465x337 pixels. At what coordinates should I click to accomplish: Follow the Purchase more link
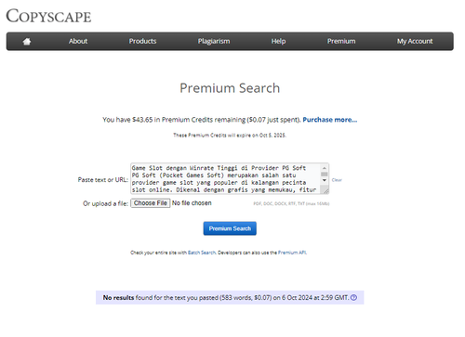[x=330, y=120]
